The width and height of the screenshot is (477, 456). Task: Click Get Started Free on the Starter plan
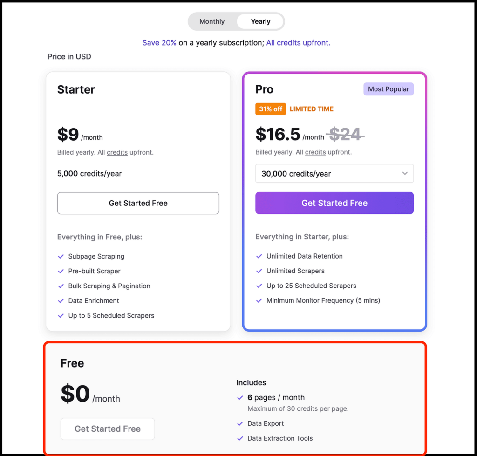click(138, 203)
